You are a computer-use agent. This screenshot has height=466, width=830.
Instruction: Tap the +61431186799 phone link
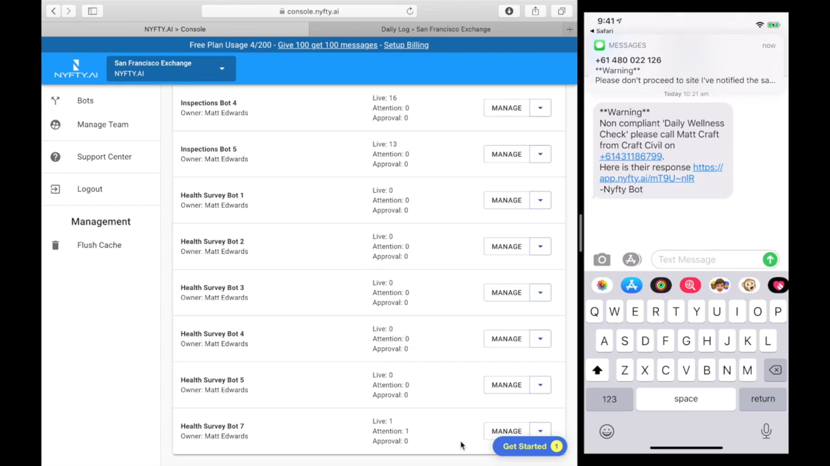pos(631,157)
